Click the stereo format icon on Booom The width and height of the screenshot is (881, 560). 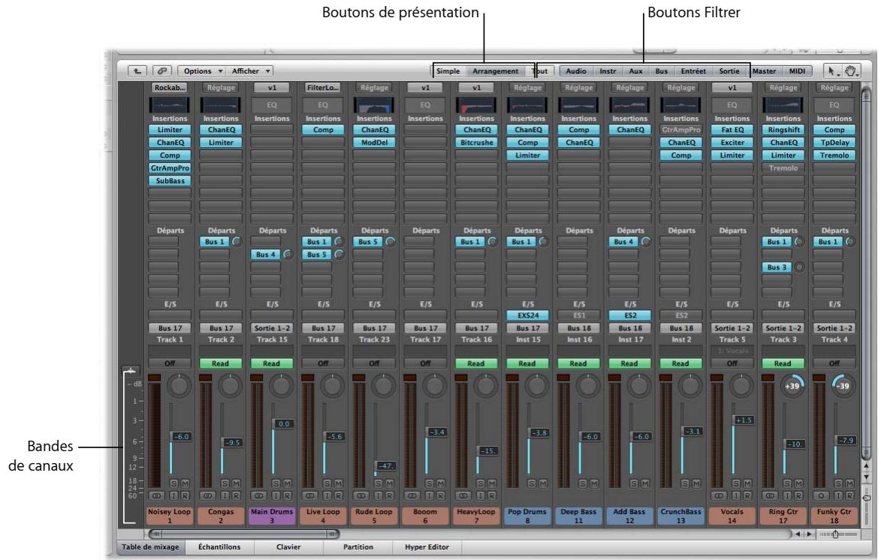point(412,496)
